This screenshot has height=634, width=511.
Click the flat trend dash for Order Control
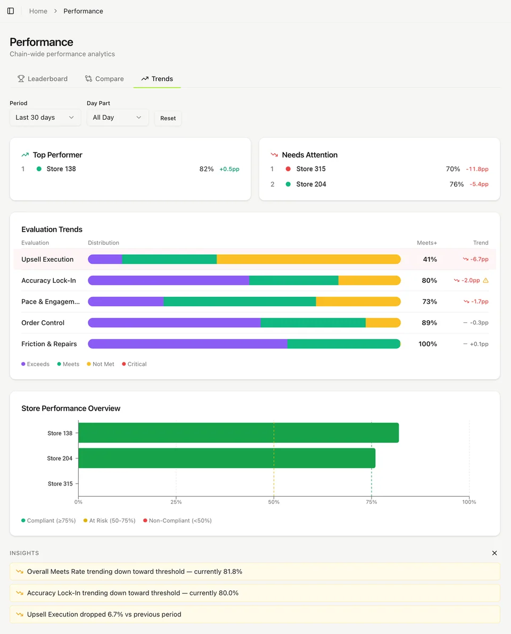click(465, 323)
